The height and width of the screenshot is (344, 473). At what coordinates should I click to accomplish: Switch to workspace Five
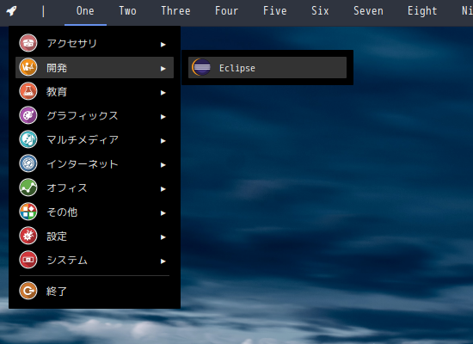275,11
